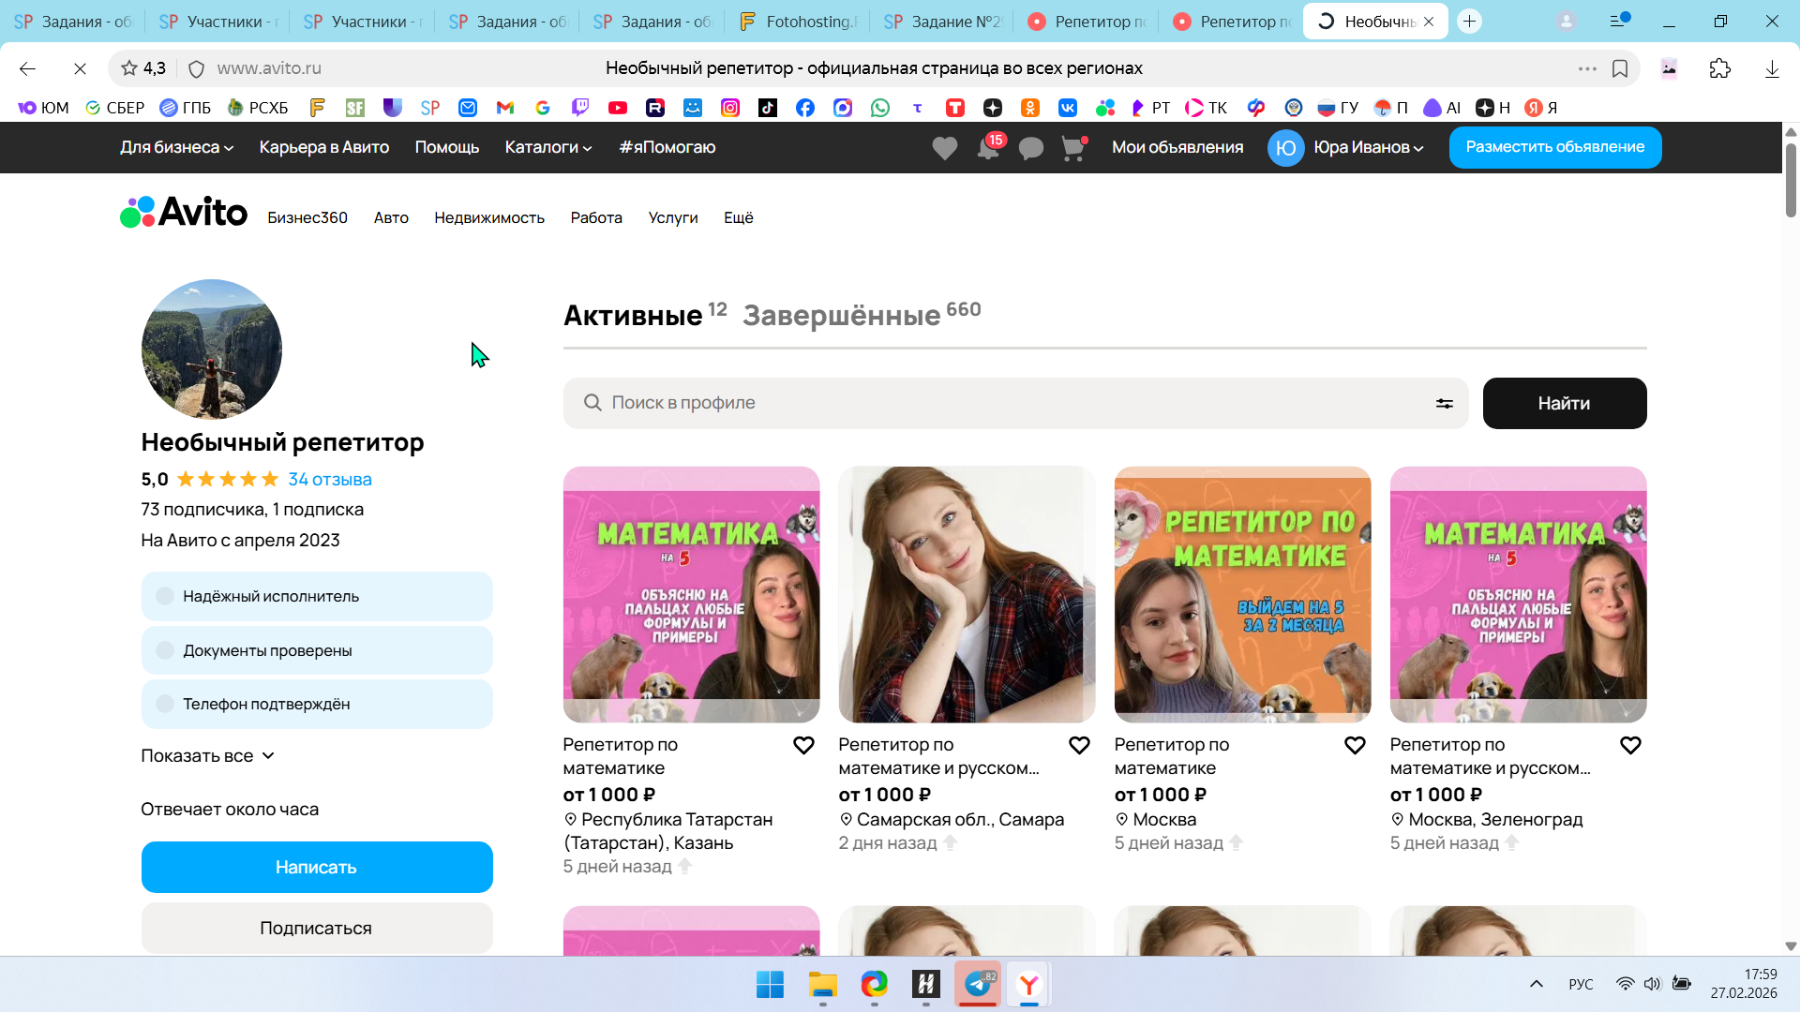Click Avito logo to go home
Screen dimensions: 1800x1012
184,213
